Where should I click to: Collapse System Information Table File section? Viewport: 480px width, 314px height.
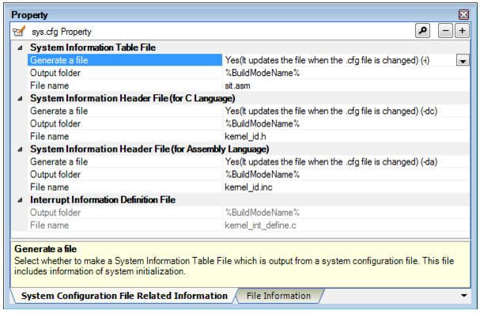(21, 47)
